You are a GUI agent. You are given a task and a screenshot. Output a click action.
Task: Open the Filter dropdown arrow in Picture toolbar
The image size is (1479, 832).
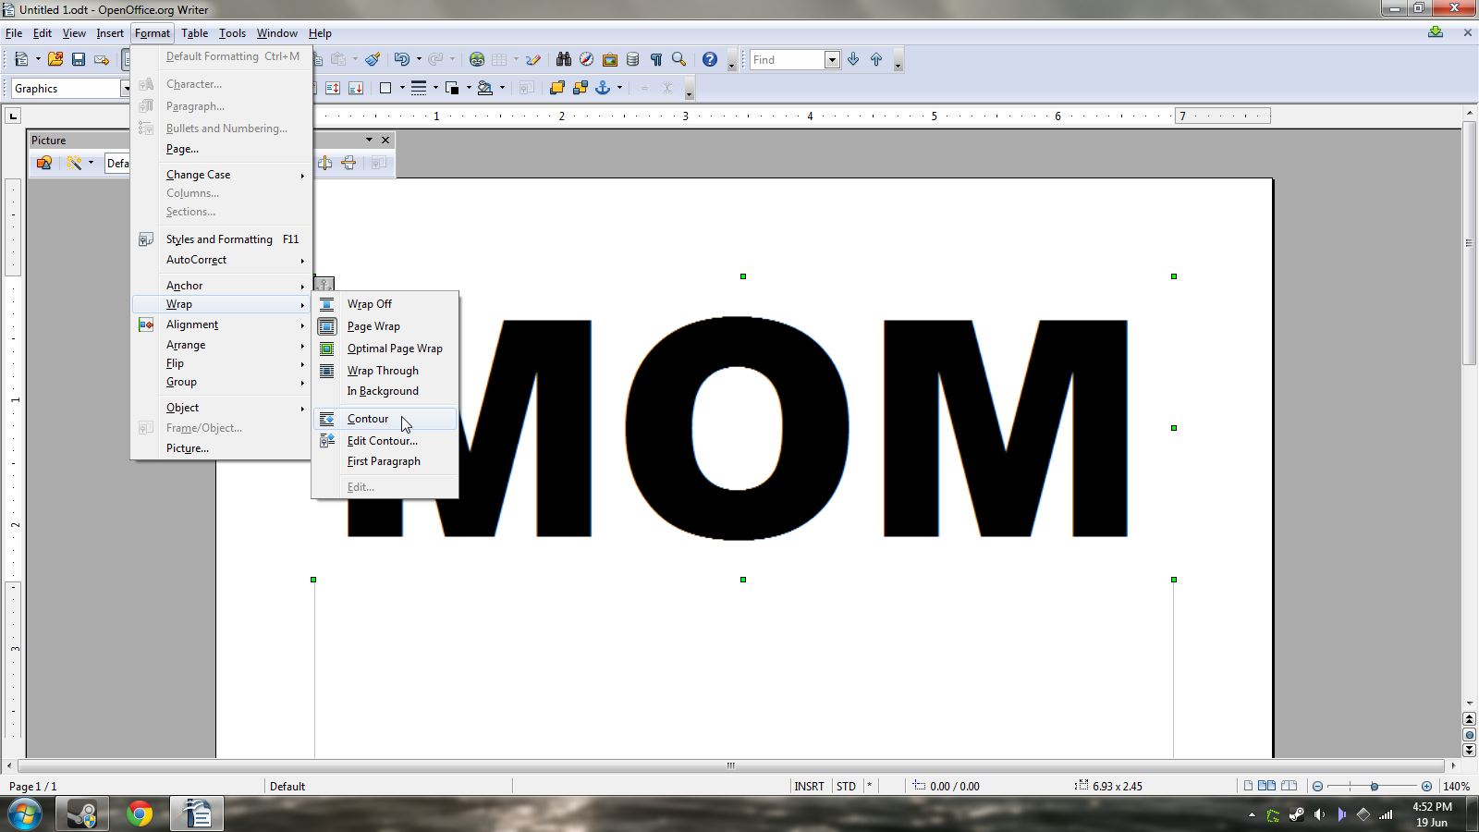pos(91,163)
